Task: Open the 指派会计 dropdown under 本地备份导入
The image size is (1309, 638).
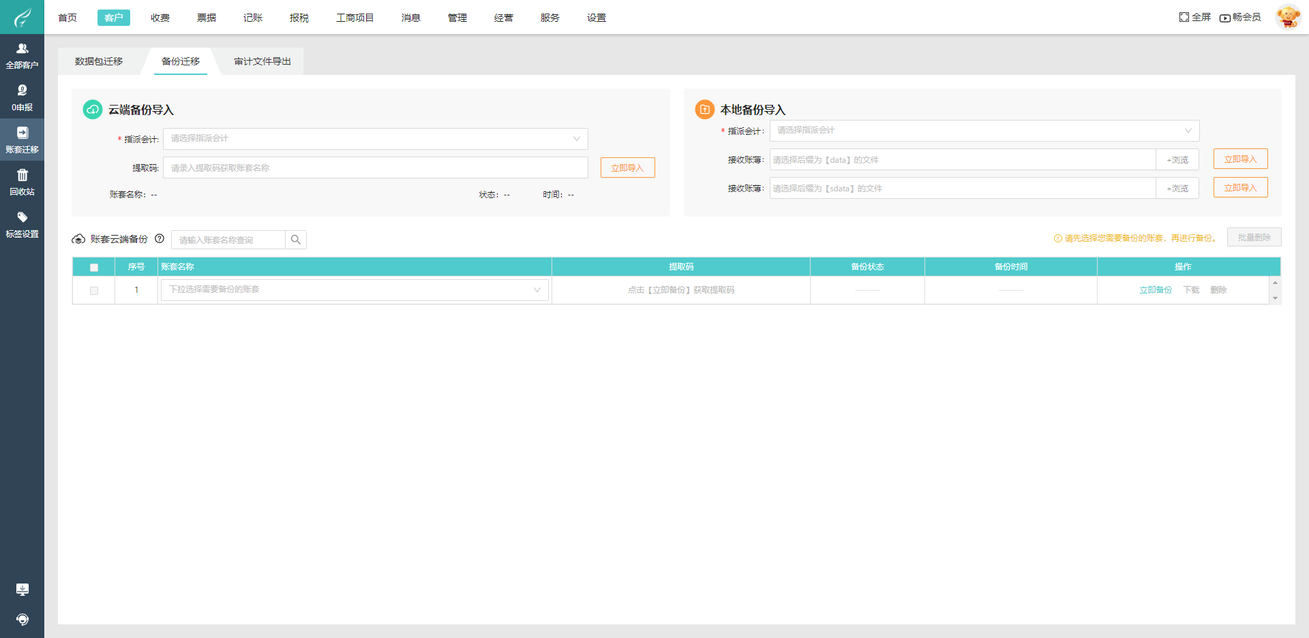Action: (x=983, y=130)
